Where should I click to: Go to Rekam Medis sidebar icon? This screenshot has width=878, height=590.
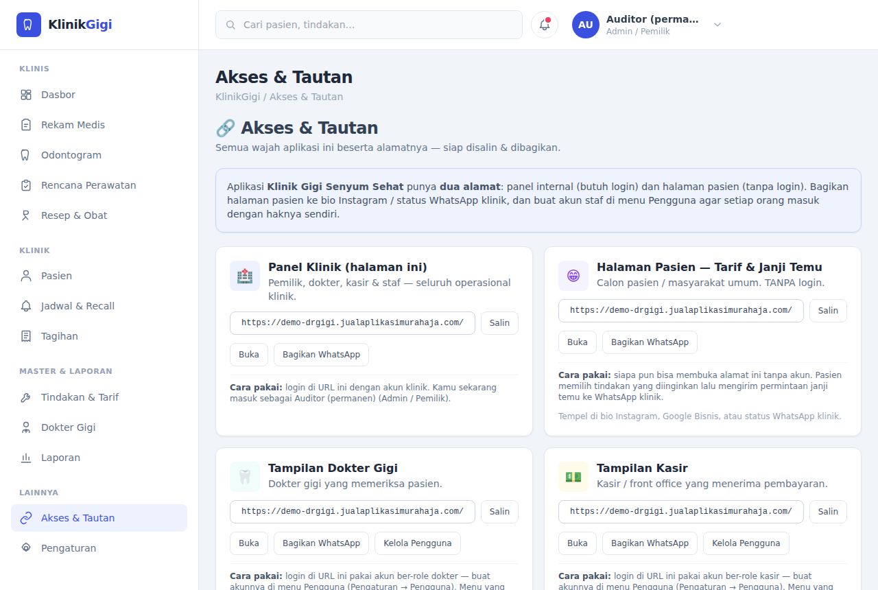(26, 125)
